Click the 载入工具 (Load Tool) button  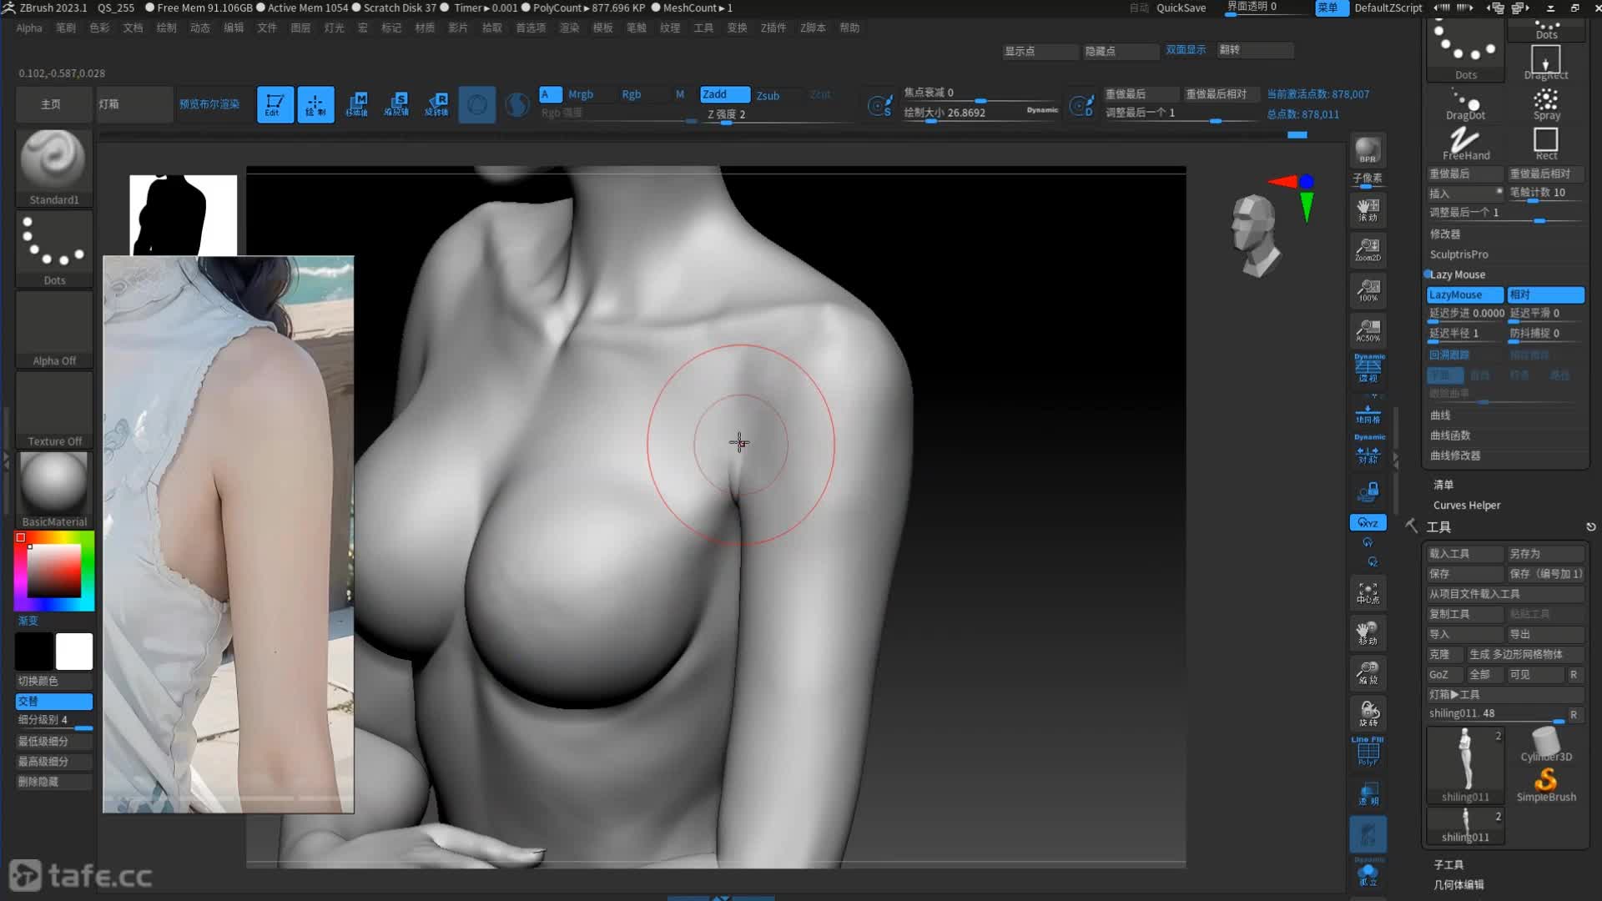point(1464,554)
